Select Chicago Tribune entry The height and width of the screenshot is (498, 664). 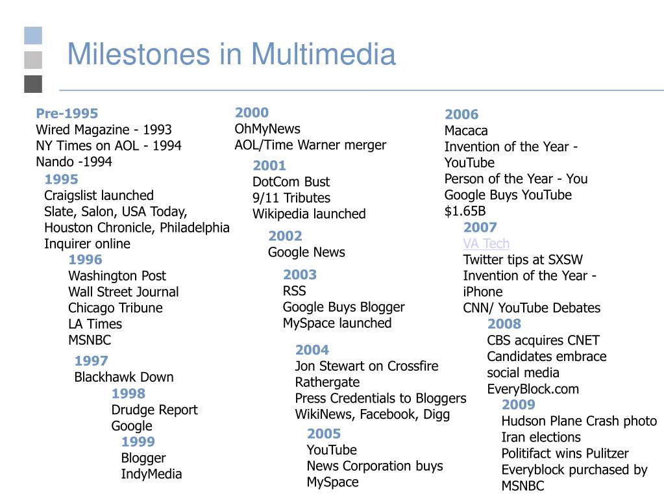116,308
